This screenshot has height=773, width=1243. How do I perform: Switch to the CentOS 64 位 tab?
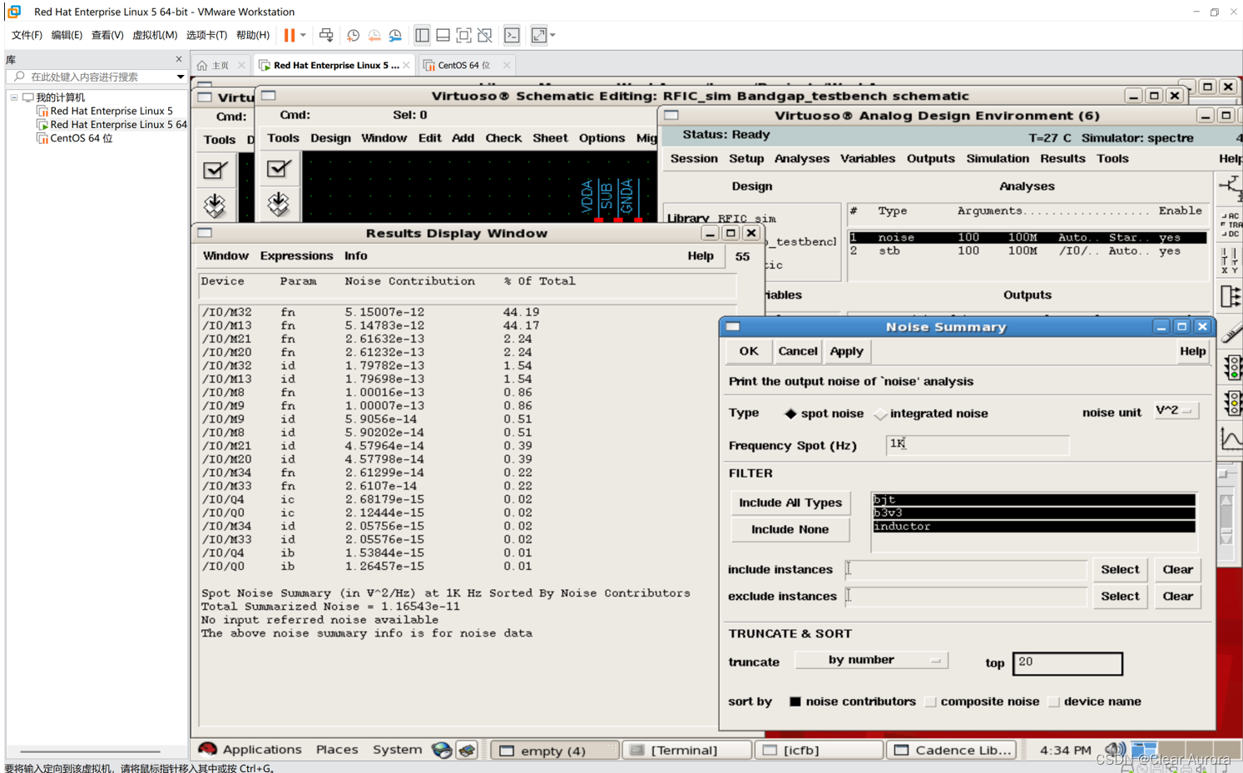click(x=464, y=65)
